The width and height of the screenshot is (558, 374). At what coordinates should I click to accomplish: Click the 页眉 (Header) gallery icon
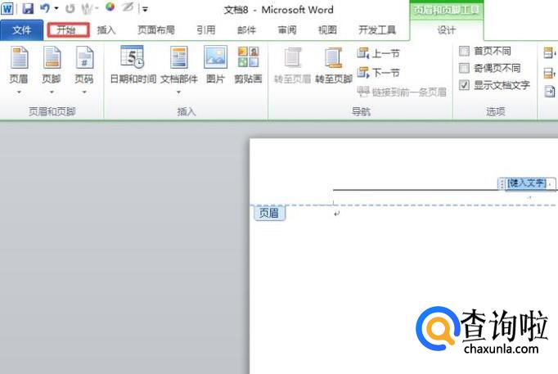pos(19,57)
